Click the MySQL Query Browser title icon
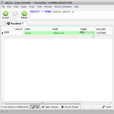 pyautogui.click(x=2, y=3)
